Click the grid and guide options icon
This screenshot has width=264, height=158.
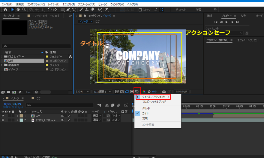(x=137, y=92)
